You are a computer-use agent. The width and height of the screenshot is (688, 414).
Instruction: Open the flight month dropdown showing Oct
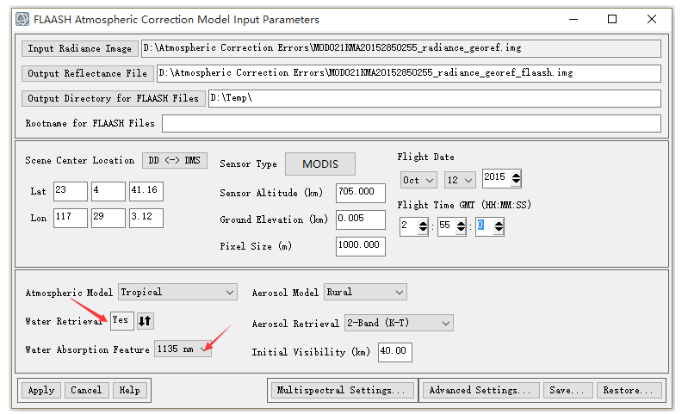[x=418, y=180]
